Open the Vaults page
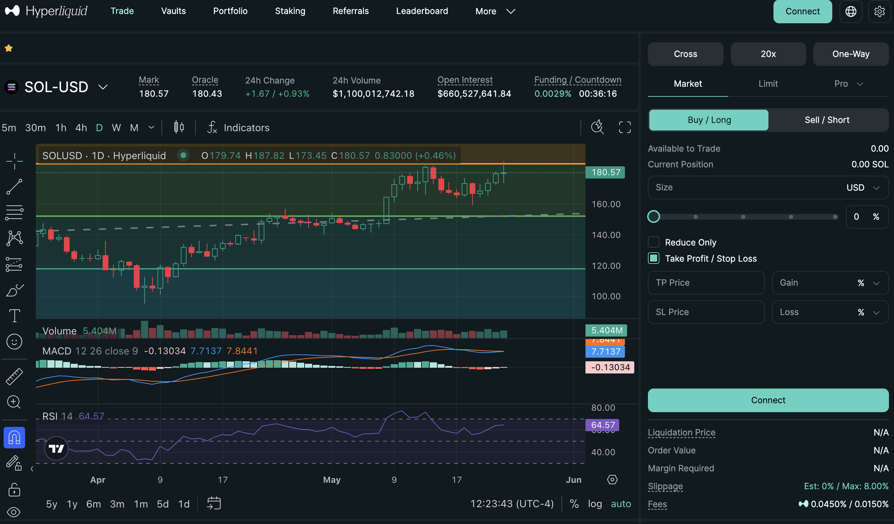Image resolution: width=894 pixels, height=524 pixels. (x=173, y=11)
